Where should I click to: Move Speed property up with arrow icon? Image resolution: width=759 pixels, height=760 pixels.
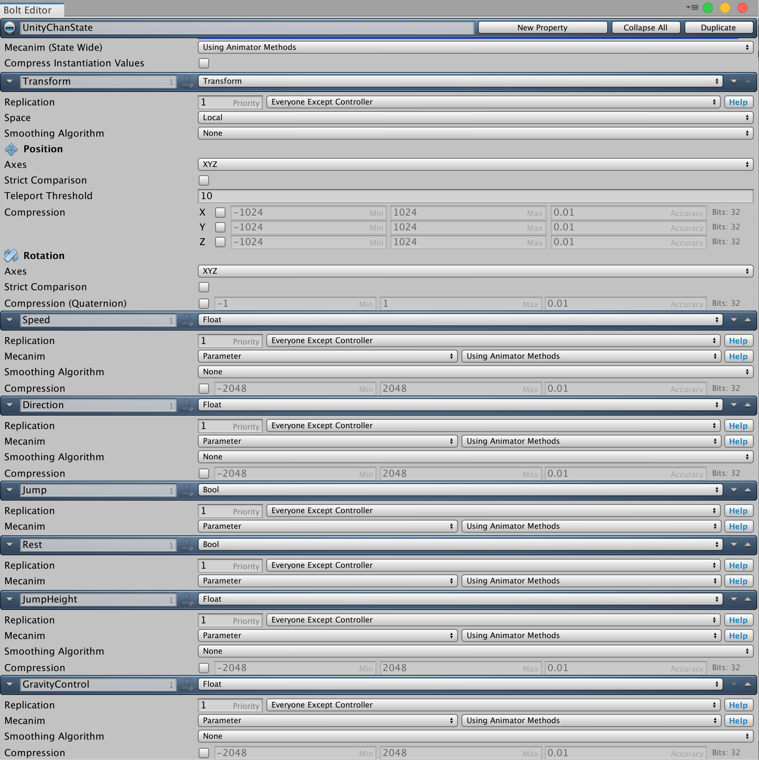[x=748, y=320]
